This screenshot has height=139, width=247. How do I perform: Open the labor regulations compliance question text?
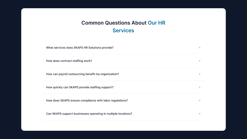pos(87,101)
